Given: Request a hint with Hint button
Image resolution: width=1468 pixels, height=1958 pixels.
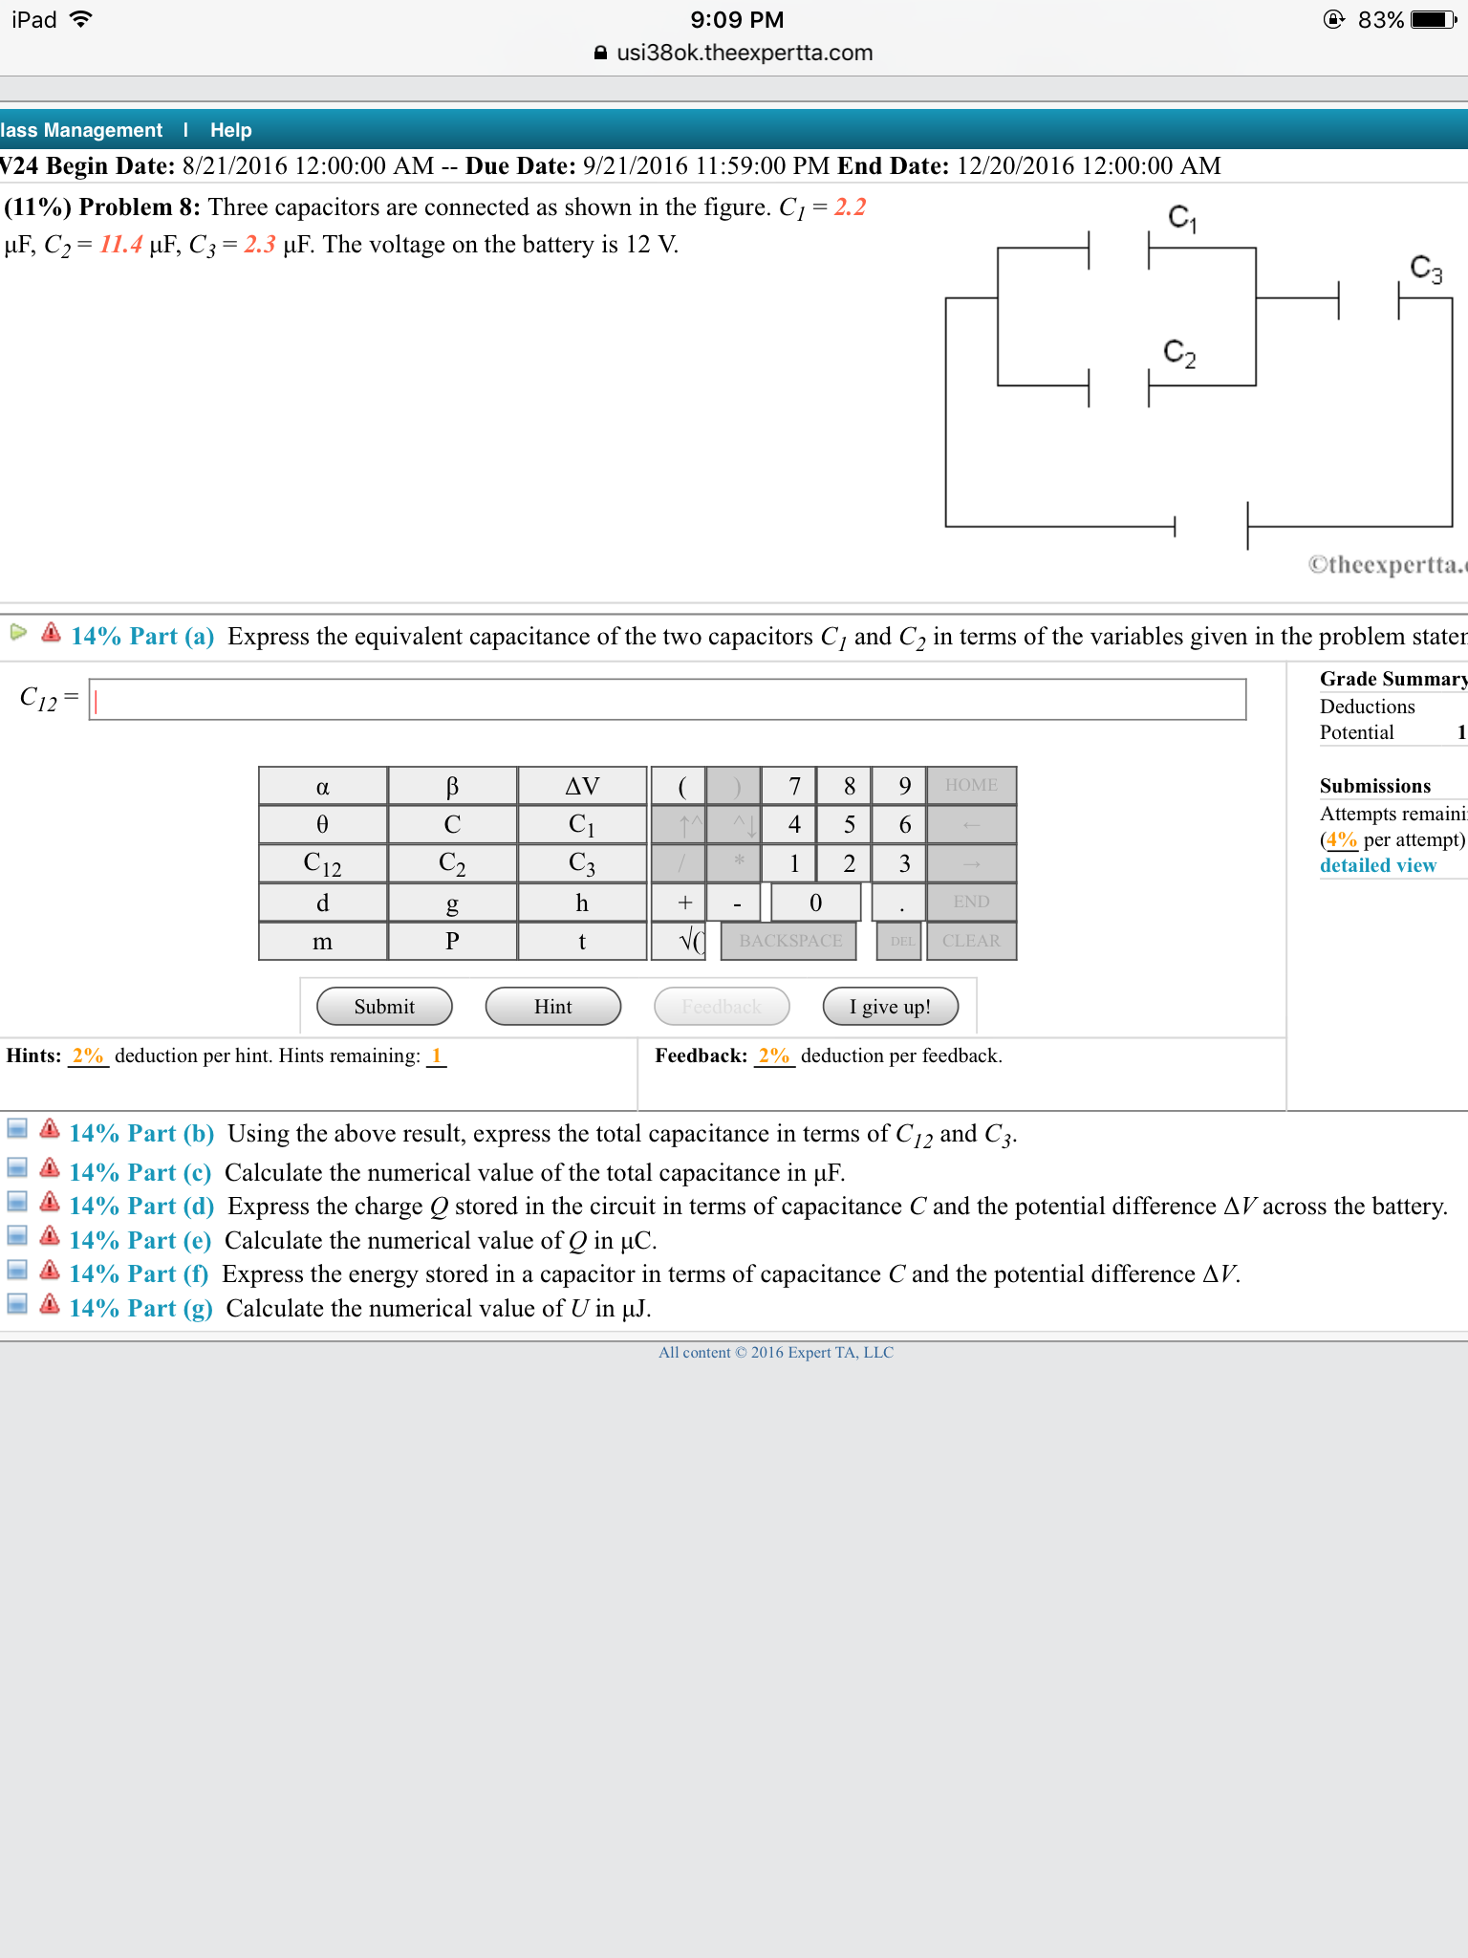Looking at the screenshot, I should 552,1007.
